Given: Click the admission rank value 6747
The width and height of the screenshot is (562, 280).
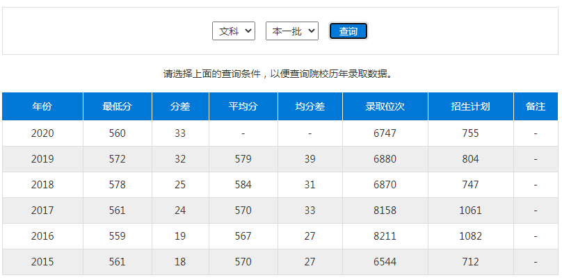Looking at the screenshot, I should click(x=385, y=133).
